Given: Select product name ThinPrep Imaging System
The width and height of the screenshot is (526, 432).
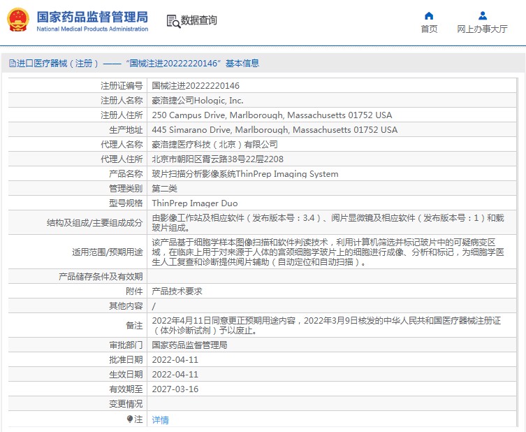Looking at the screenshot, I should 245,174.
